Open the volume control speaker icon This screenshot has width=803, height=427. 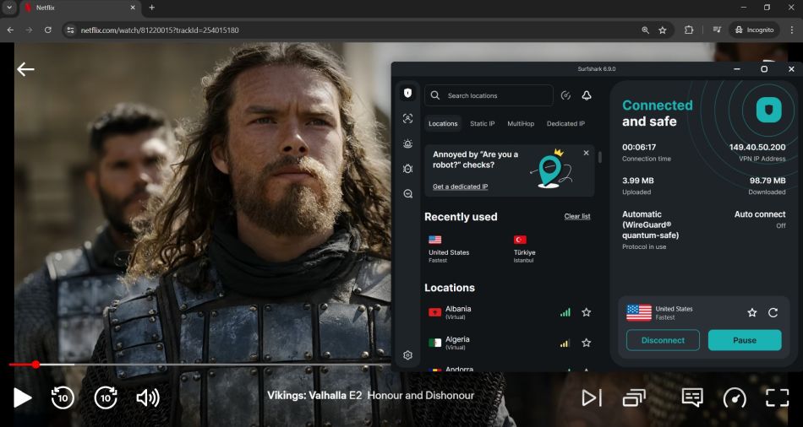pyautogui.click(x=148, y=397)
